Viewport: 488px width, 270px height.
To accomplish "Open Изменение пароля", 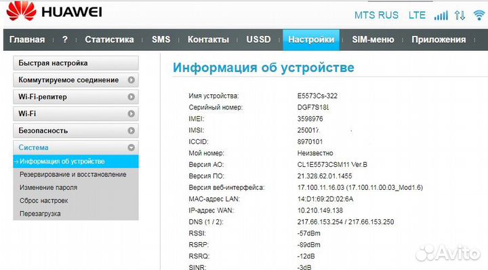I will pos(48,187).
